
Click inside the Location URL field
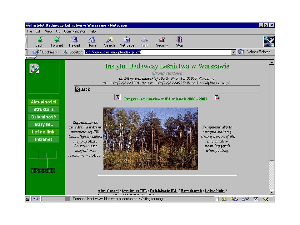(x=158, y=52)
